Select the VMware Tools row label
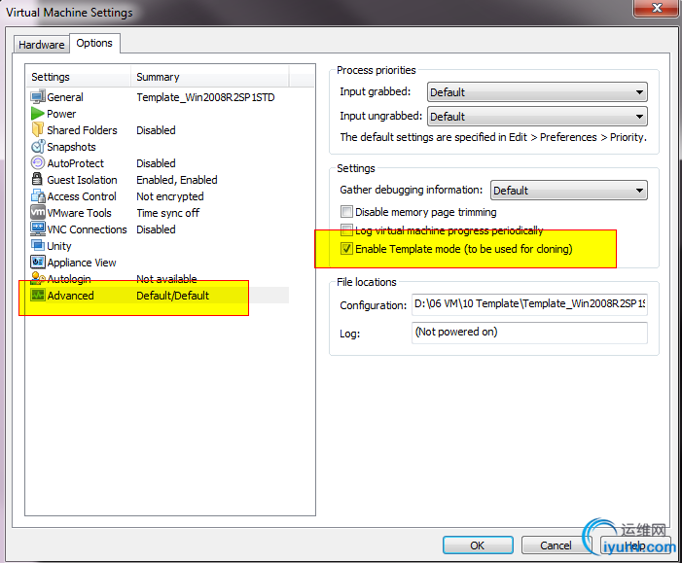Viewport: 682px width, 563px height. [x=79, y=213]
